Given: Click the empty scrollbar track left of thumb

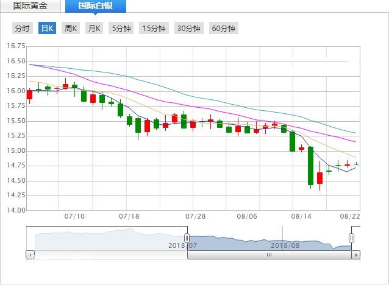Looking at the screenshot, I should pyautogui.click(x=110, y=255).
